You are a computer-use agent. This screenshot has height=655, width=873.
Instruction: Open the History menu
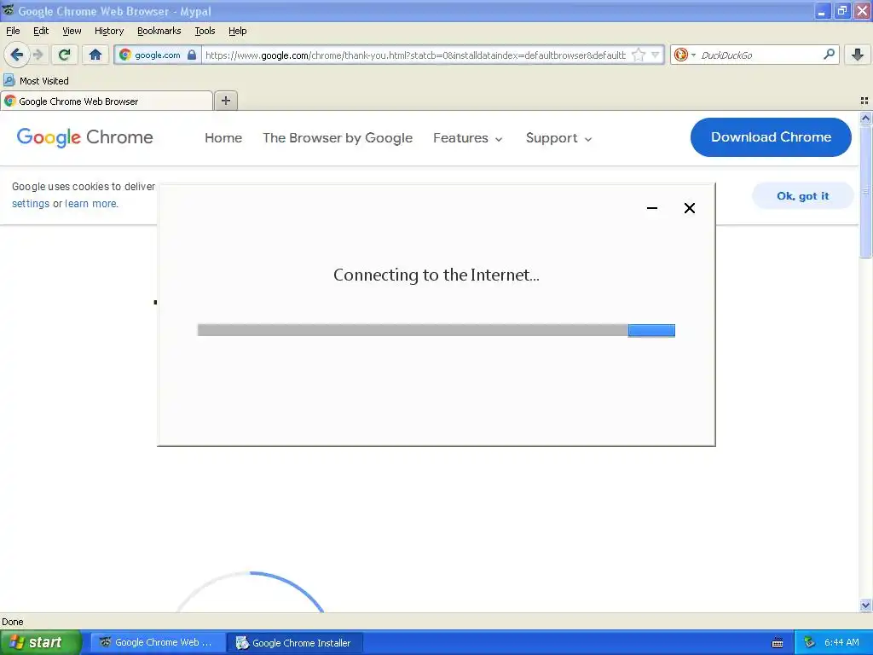[x=108, y=31]
